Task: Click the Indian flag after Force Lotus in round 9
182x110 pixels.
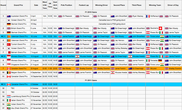Action: click(162, 65)
